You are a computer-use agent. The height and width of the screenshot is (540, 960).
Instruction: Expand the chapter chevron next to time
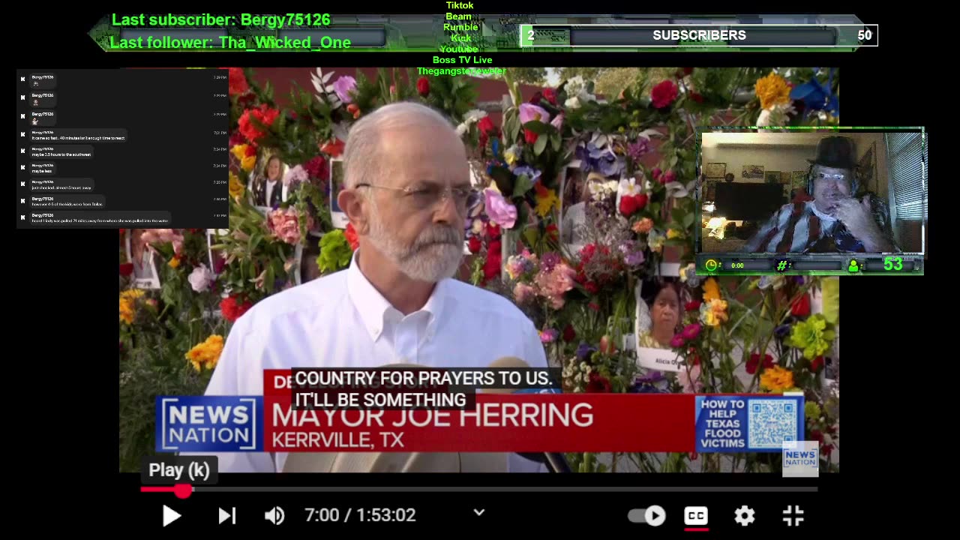pyautogui.click(x=479, y=513)
